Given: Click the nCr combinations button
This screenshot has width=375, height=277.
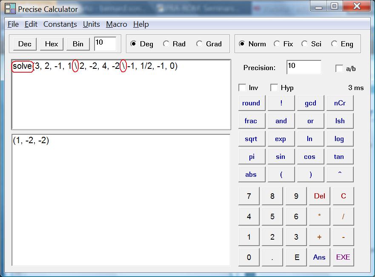Looking at the screenshot, I should [x=340, y=103].
